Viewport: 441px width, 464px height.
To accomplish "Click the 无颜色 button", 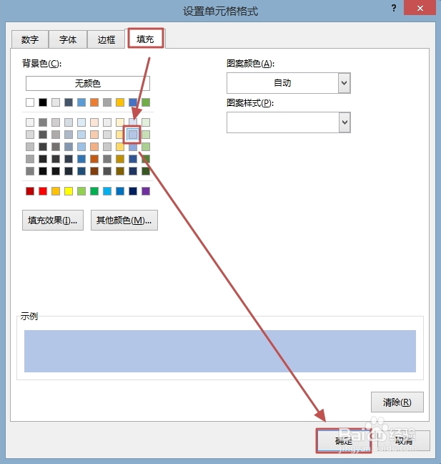I will pos(88,84).
